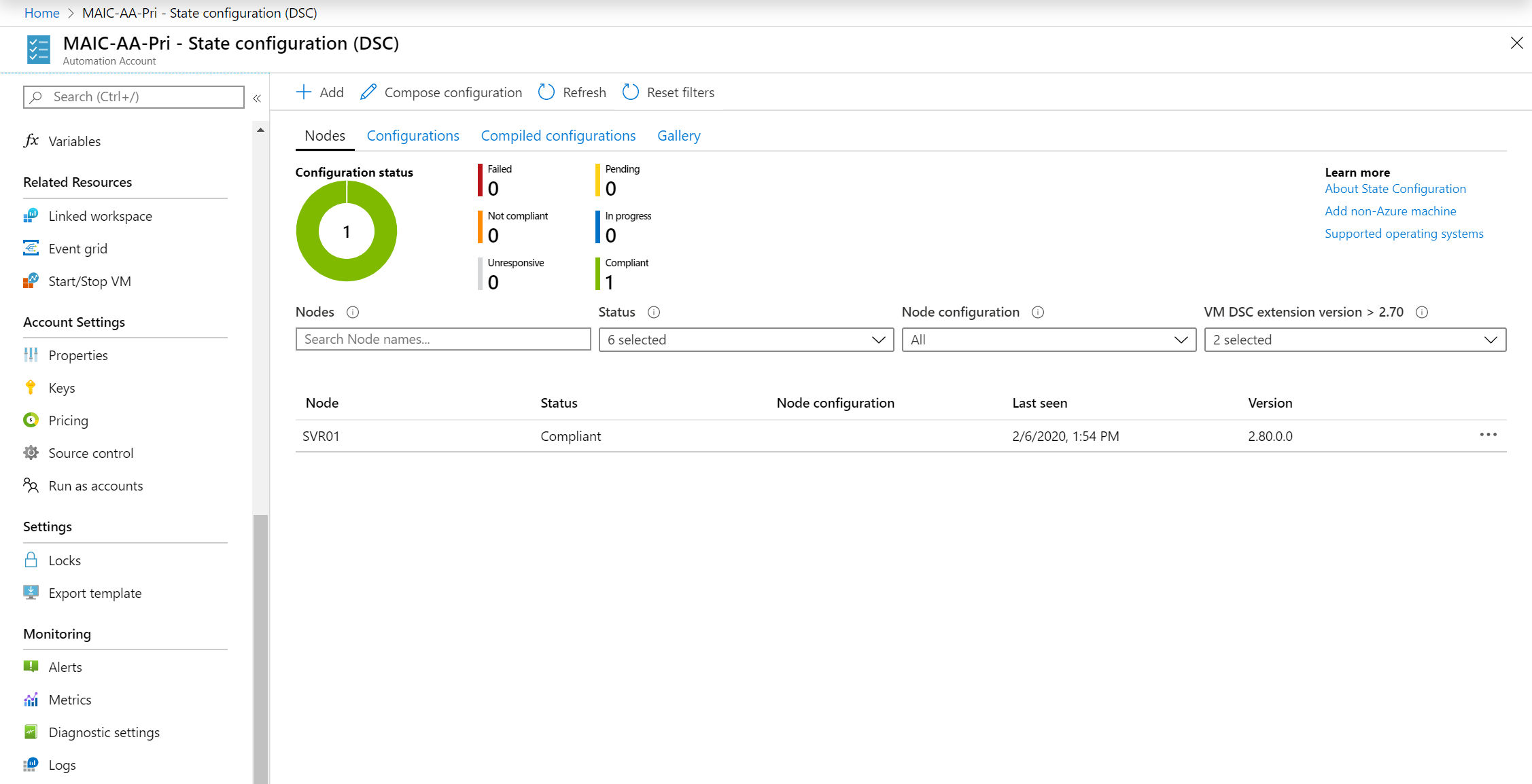Open the Keys settings
The height and width of the screenshot is (784, 1532).
[61, 388]
